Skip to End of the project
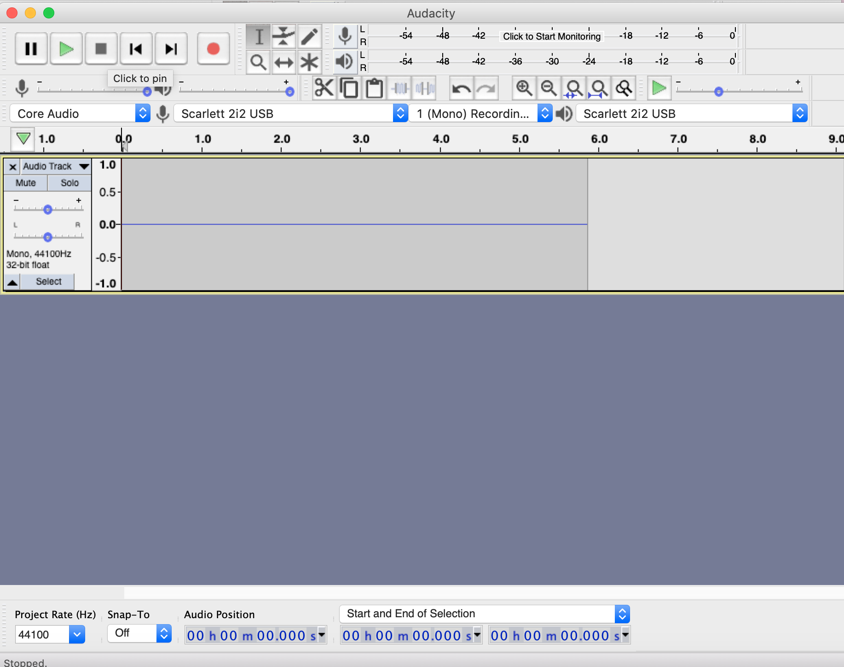This screenshot has width=844, height=667. tap(171, 48)
